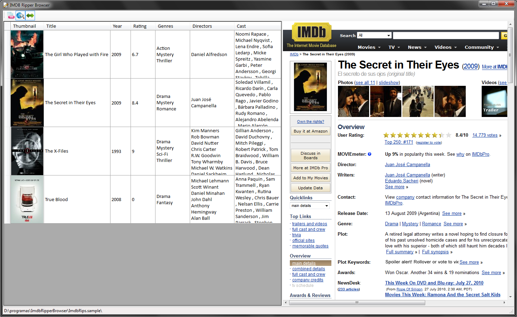
Task: Expand the Videos navigation menu
Action: coord(446,47)
